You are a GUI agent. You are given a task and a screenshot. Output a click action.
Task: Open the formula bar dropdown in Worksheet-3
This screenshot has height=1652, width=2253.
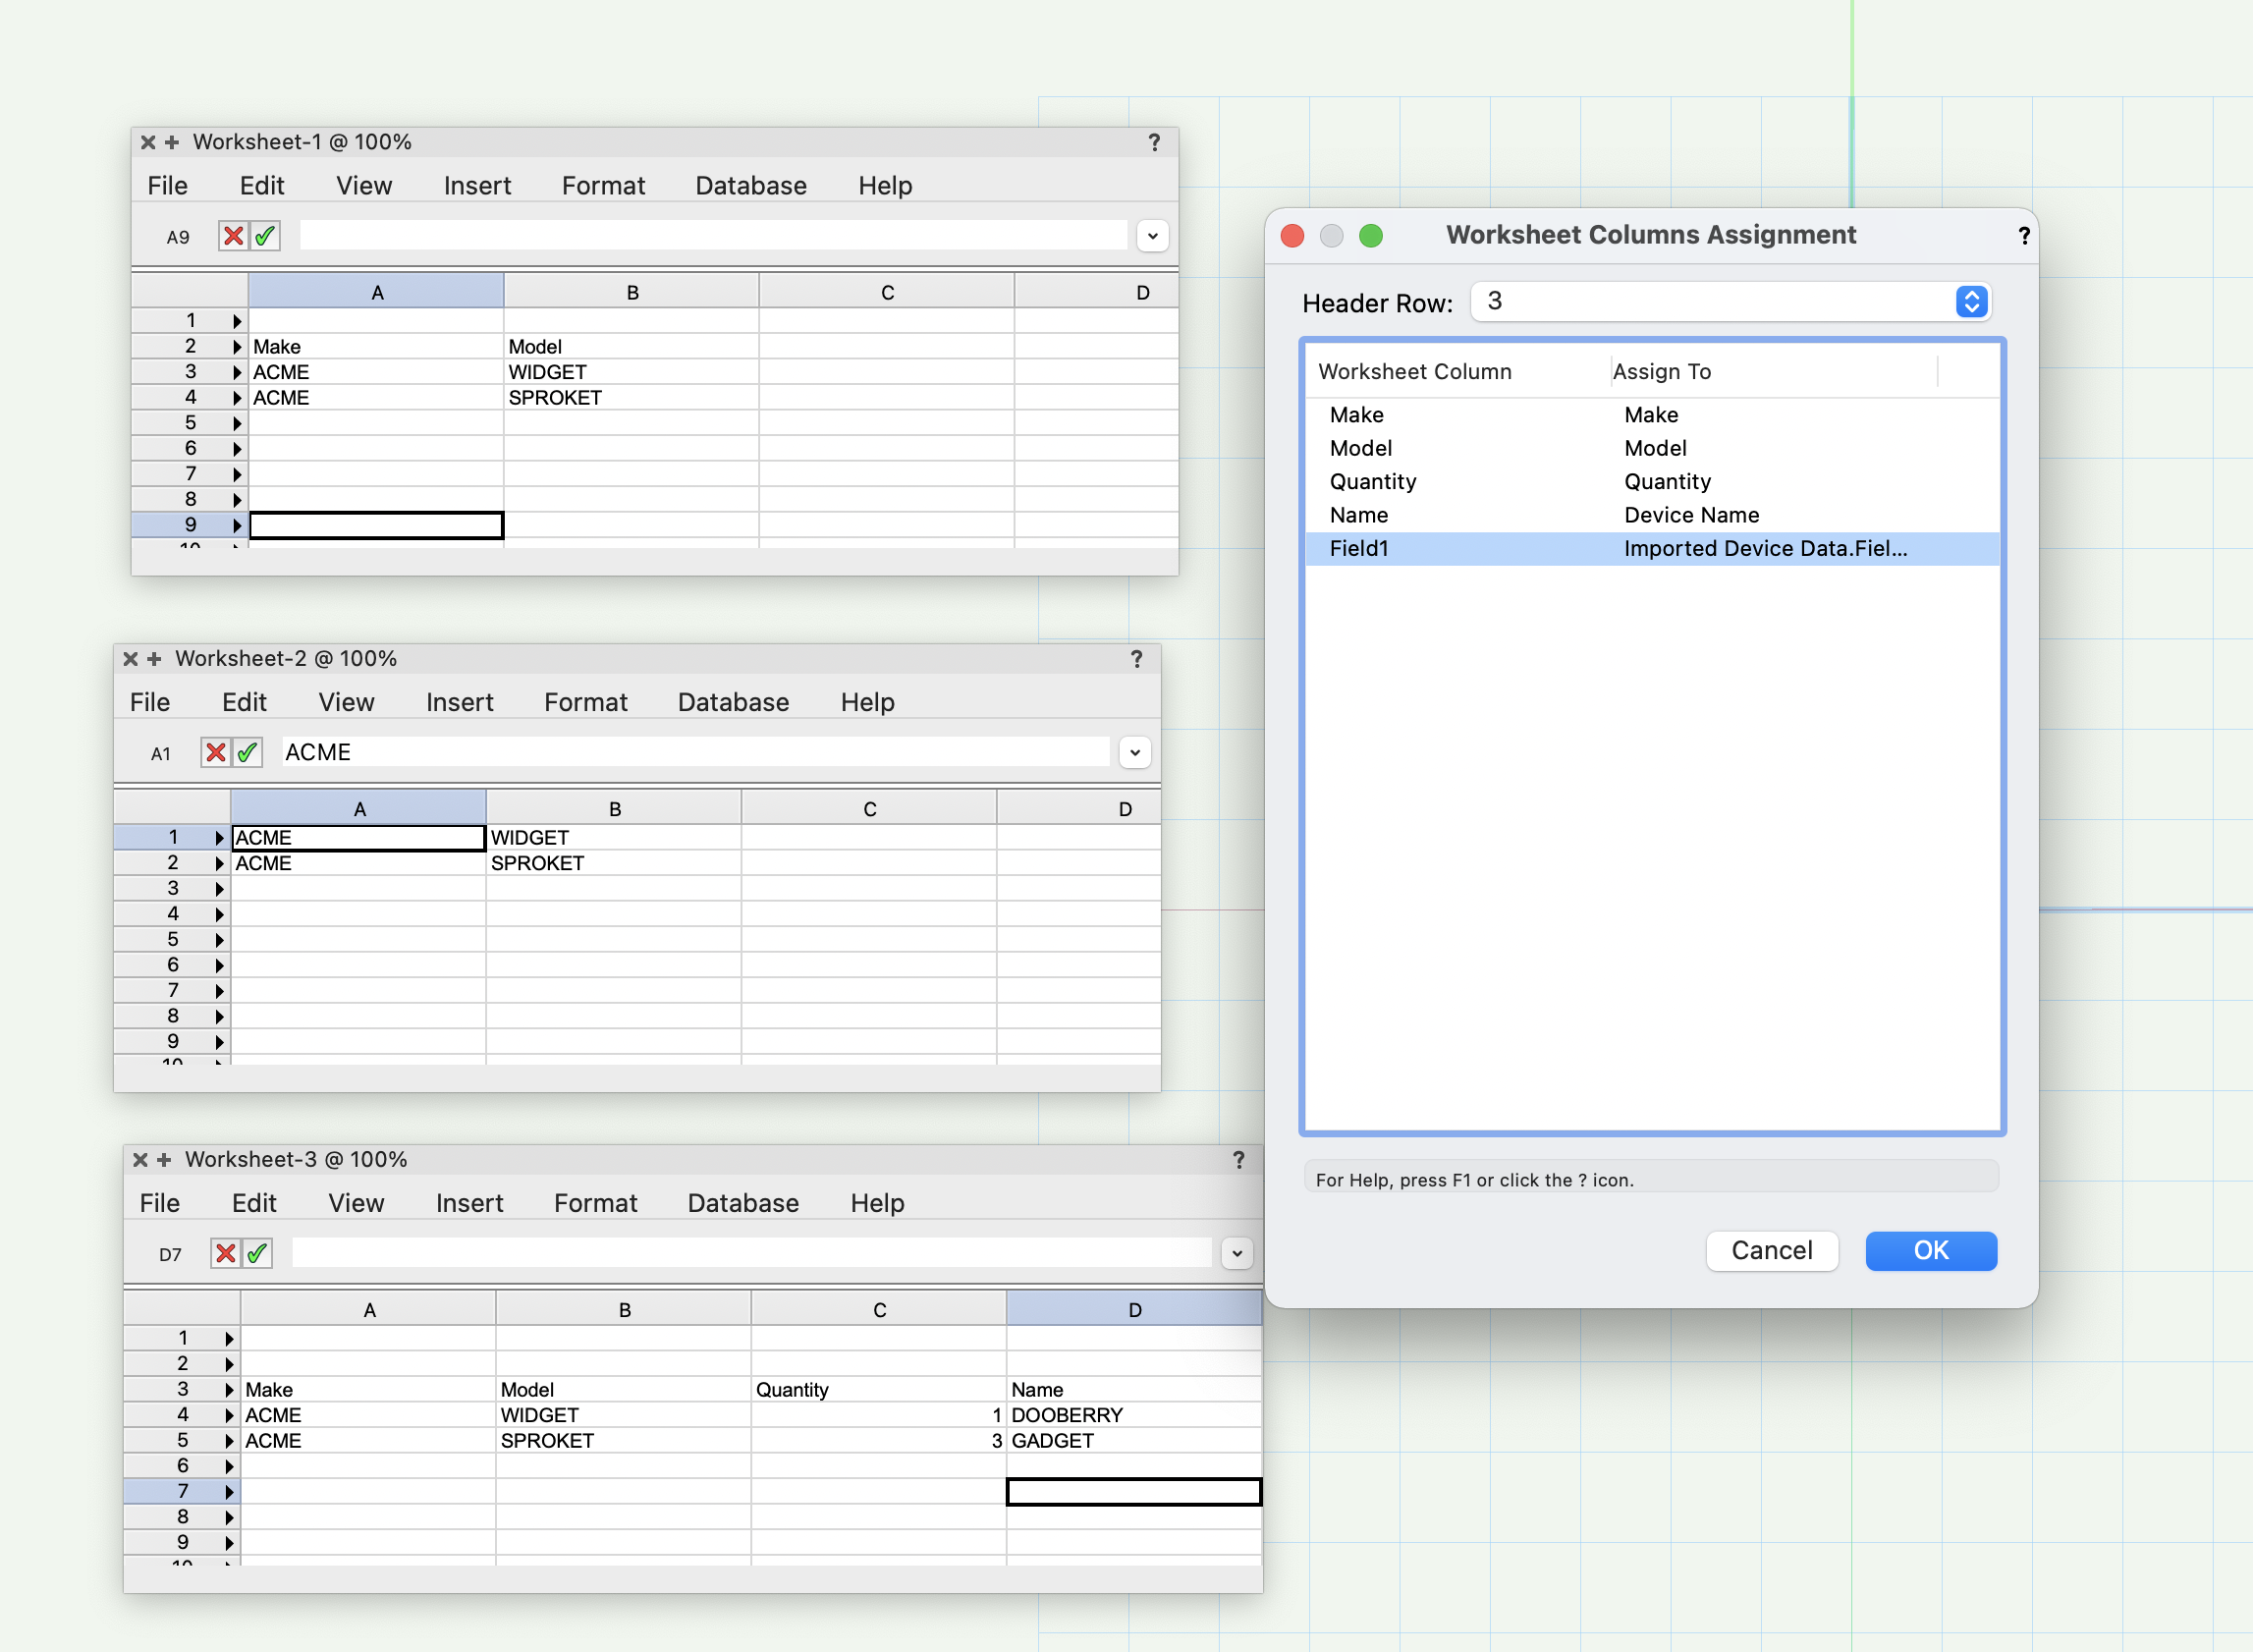1237,1253
